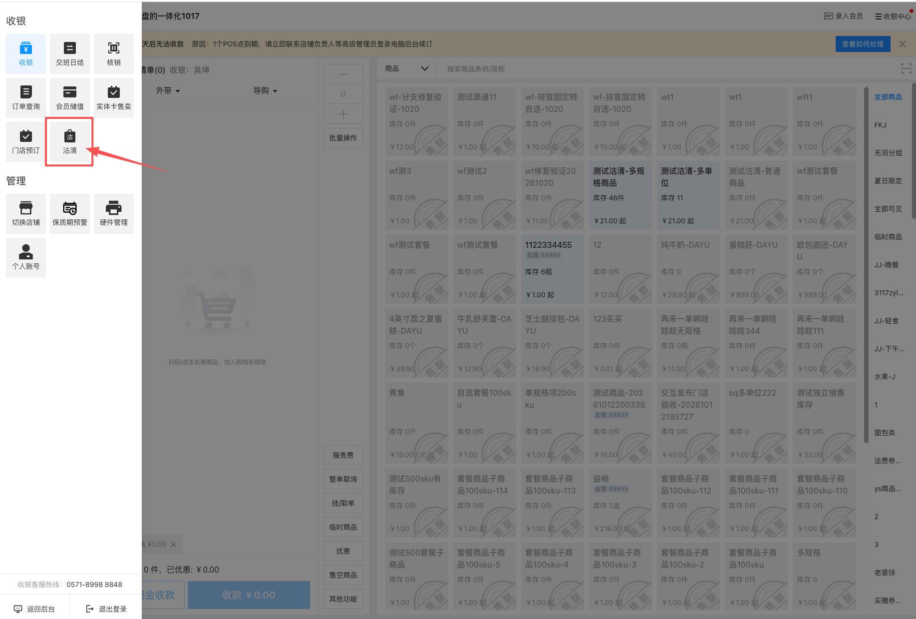
Task: Click the barcode scan icon in the search bar
Action: [x=907, y=69]
